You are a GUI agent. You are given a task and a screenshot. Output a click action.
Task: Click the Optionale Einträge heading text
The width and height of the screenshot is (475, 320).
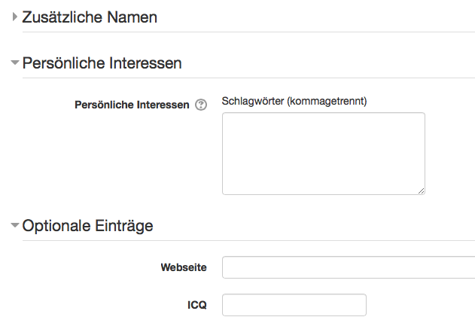88,226
